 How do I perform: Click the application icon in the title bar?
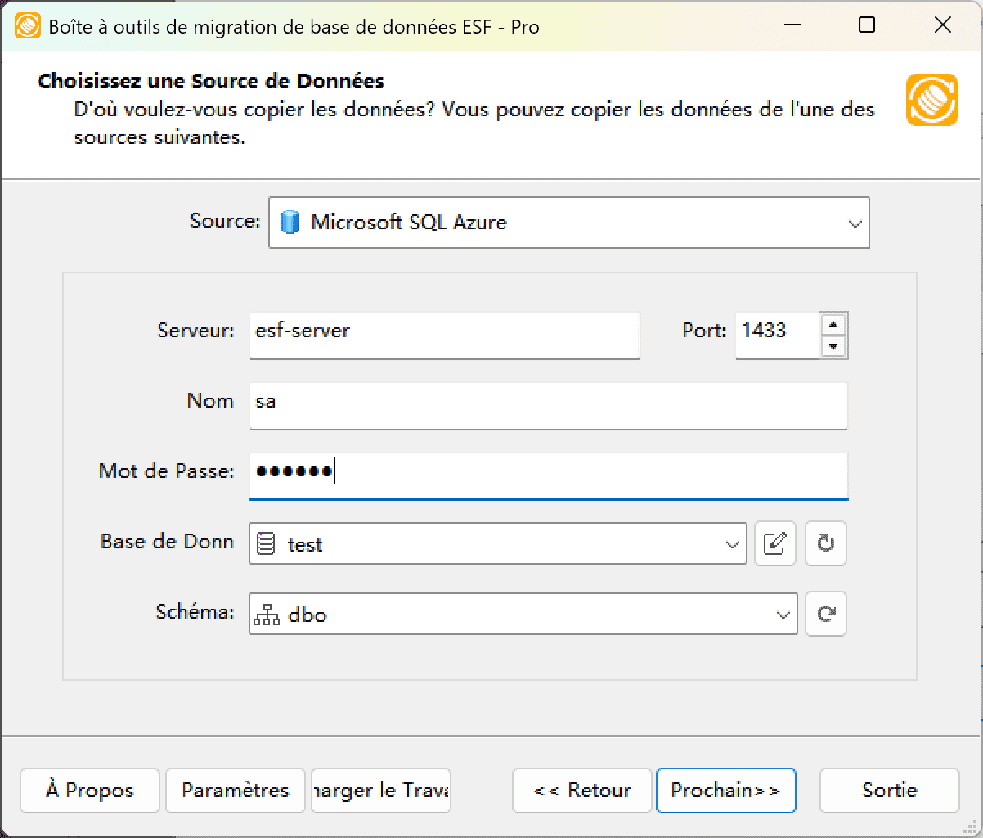click(x=27, y=25)
